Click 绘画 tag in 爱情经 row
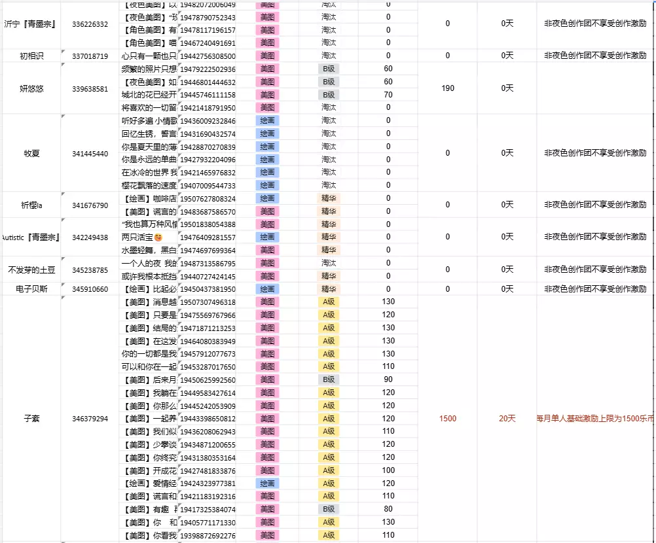The width and height of the screenshot is (656, 543). 267,483
